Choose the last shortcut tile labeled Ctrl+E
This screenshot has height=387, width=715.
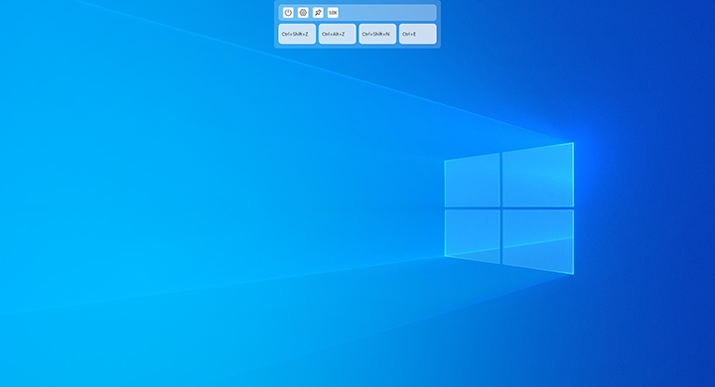417,34
